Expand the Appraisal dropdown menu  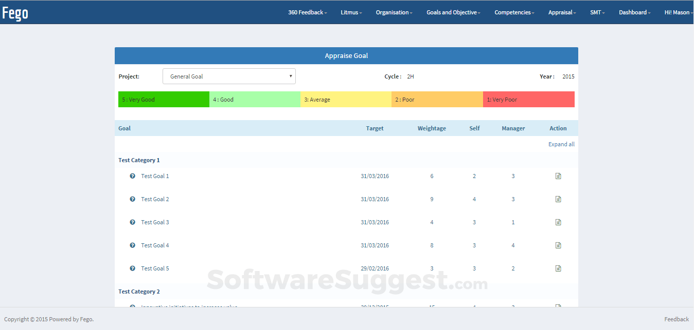(562, 12)
